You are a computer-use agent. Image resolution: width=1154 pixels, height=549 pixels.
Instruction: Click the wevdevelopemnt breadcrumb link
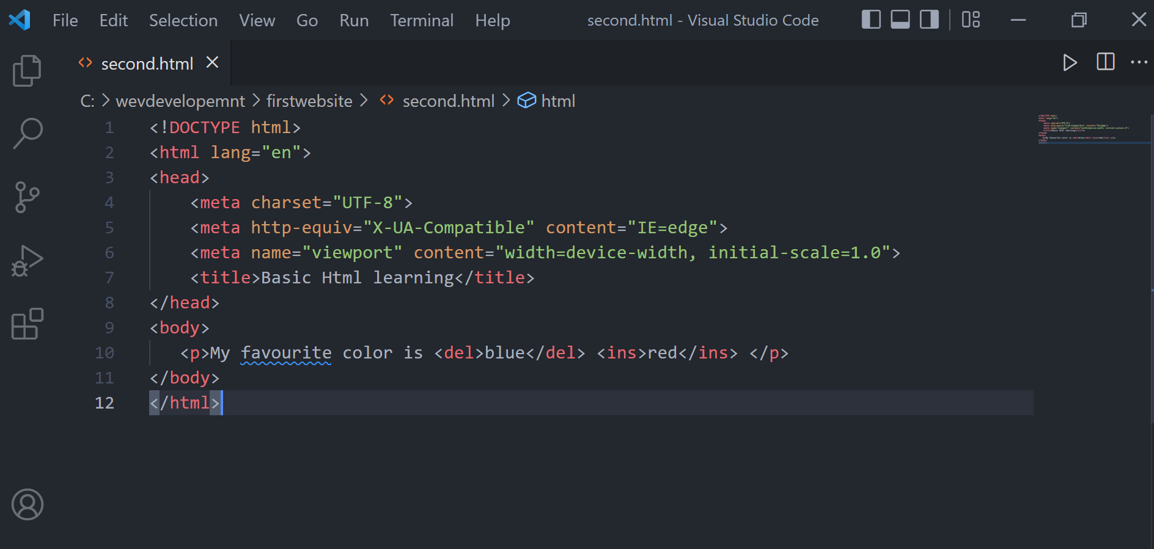pos(180,101)
